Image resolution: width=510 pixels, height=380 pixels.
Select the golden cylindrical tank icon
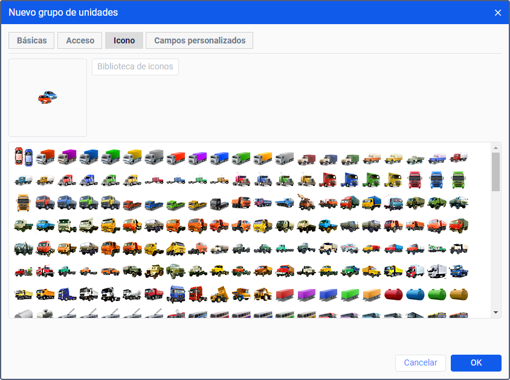click(459, 294)
